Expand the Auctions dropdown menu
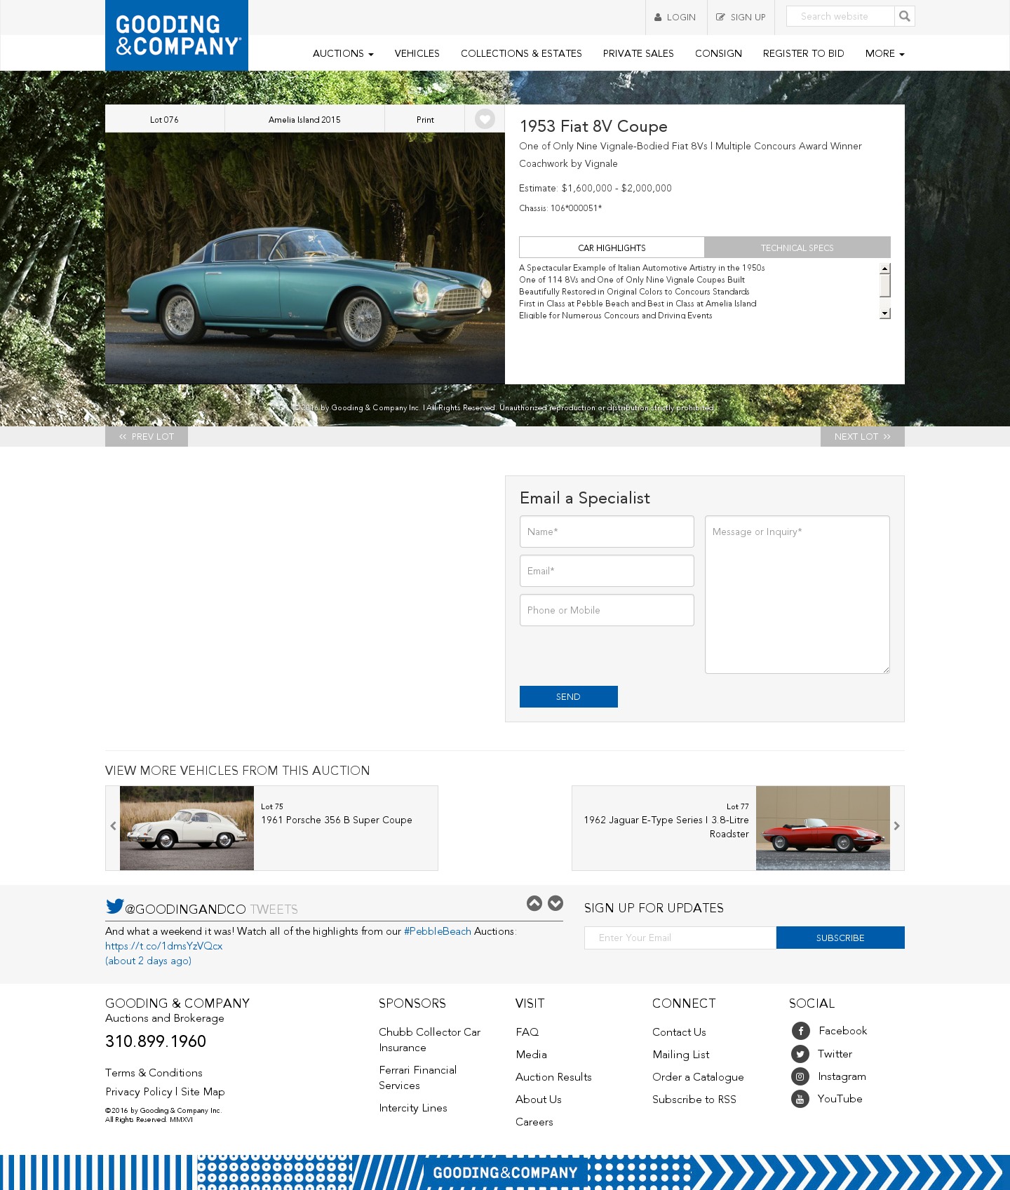Viewport: 1010px width, 1190px height. [x=343, y=53]
